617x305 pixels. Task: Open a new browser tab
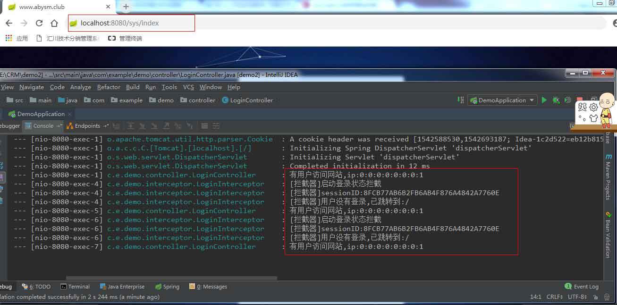point(126,7)
